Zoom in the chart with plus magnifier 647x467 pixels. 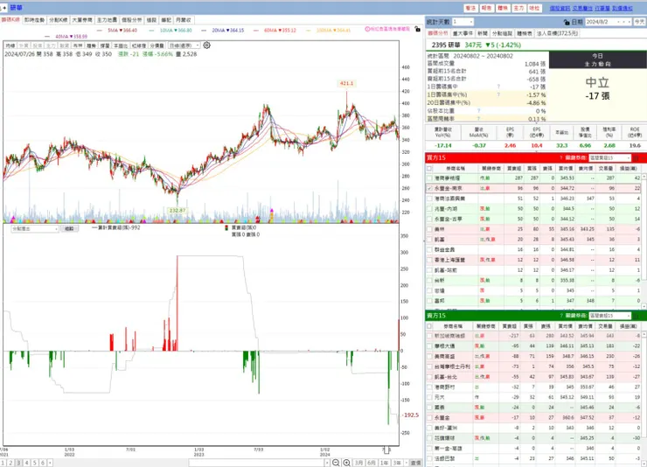tap(346, 463)
